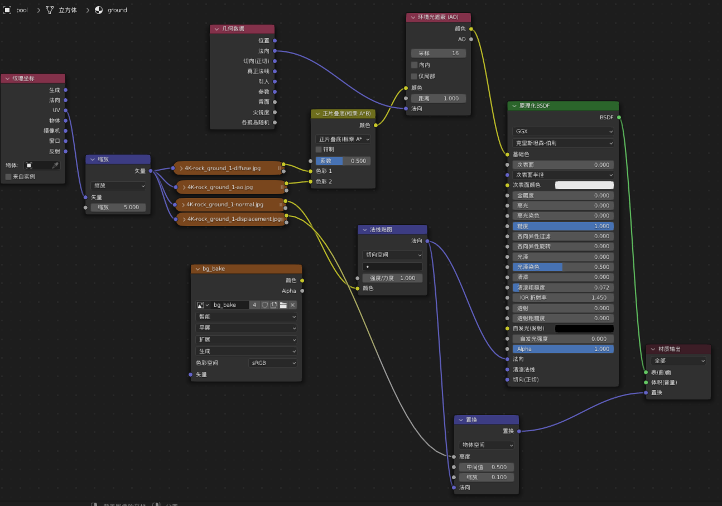
Task: Click 缩放 0.100 field in 置换 node
Action: (x=486, y=477)
